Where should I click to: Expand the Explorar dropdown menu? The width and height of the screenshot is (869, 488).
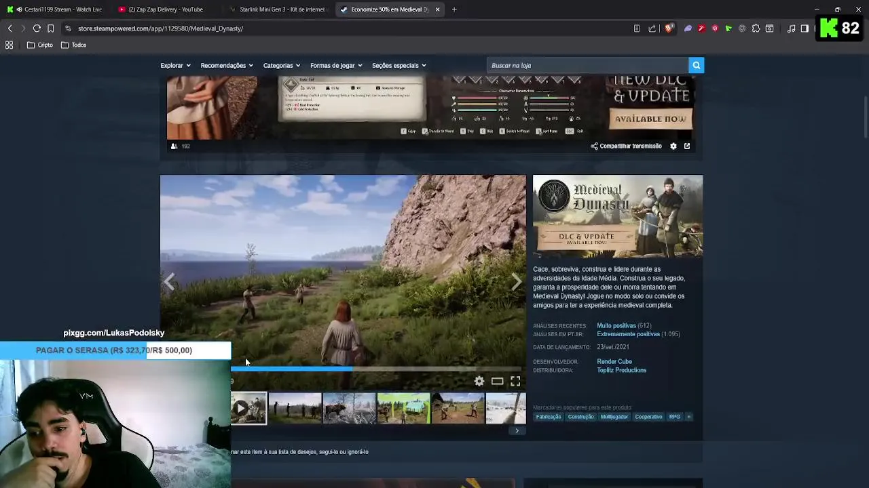pos(175,65)
